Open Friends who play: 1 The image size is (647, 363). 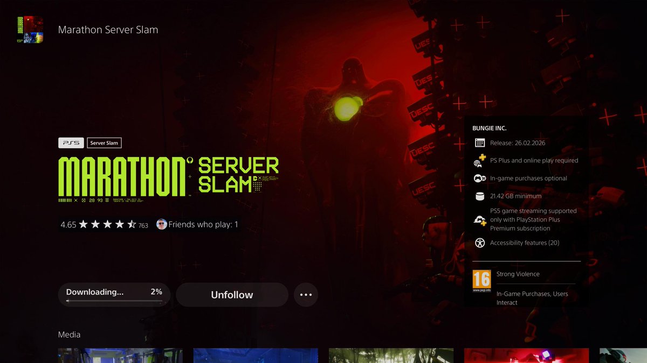(203, 225)
